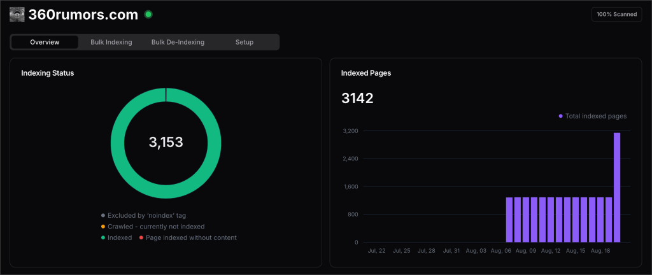Click the red indexed-without-content legend dot
Image resolution: width=652 pixels, height=275 pixels.
[x=141, y=237]
